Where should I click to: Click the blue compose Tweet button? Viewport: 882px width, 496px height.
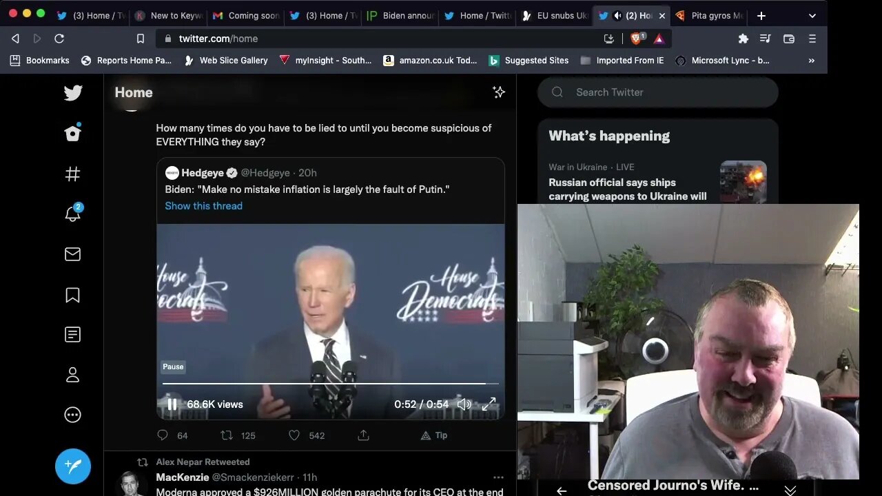(x=73, y=466)
